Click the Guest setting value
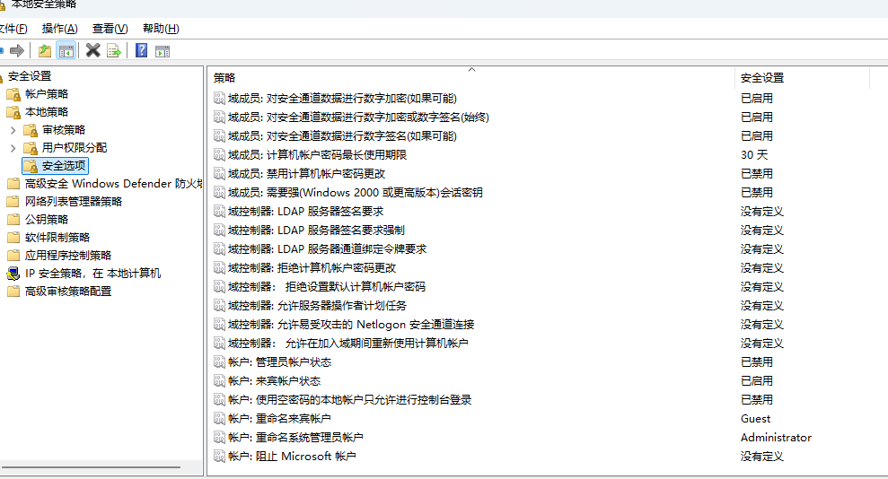888x479 pixels. click(755, 419)
